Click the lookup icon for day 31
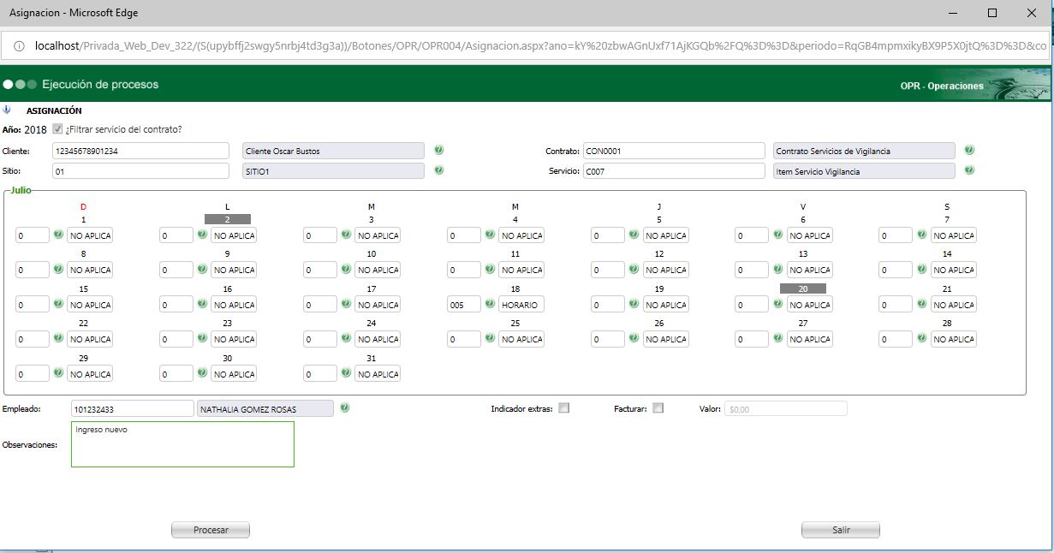The width and height of the screenshot is (1054, 553). pyautogui.click(x=347, y=372)
